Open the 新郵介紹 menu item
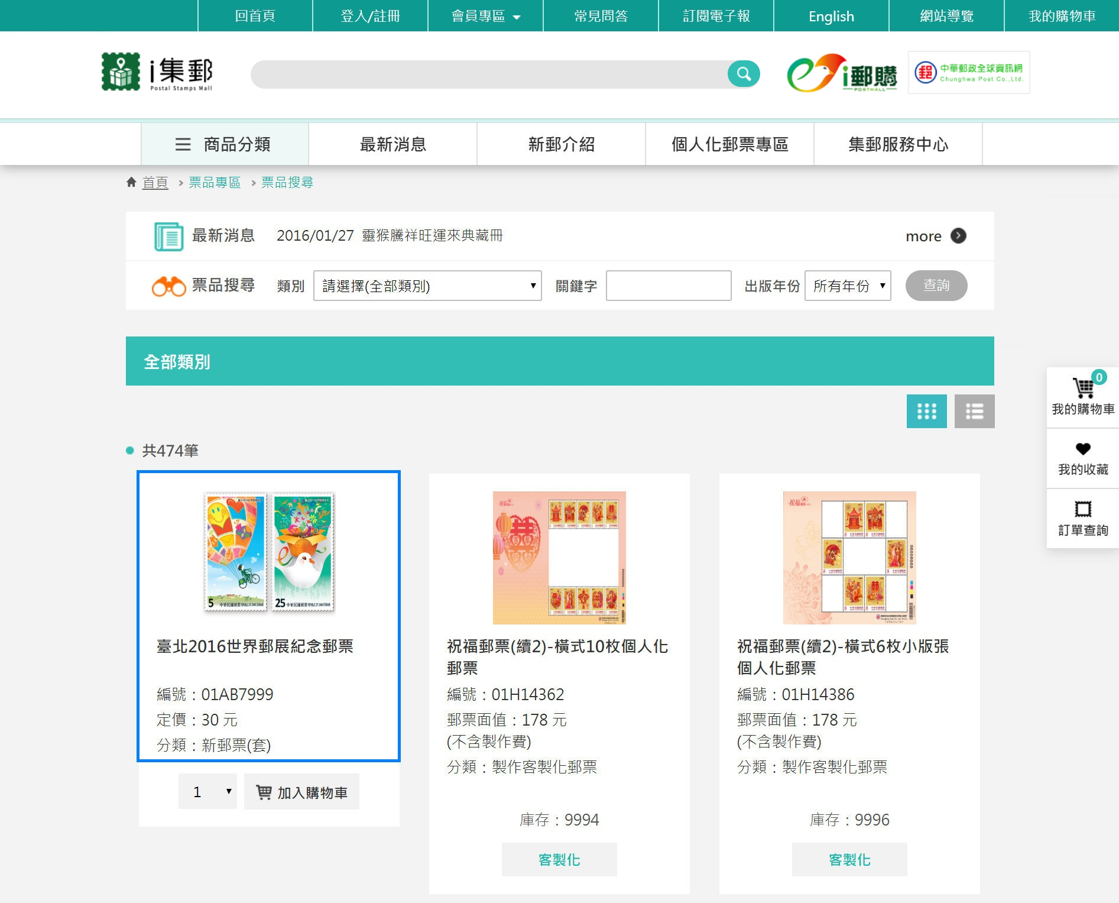1119x903 pixels. pyautogui.click(x=560, y=144)
